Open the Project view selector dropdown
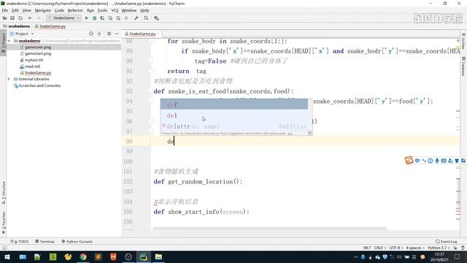Viewport: 467px width, 263px height. point(23,34)
